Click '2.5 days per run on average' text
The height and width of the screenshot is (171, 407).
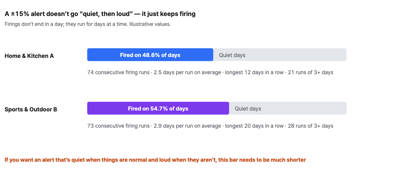pos(187,72)
